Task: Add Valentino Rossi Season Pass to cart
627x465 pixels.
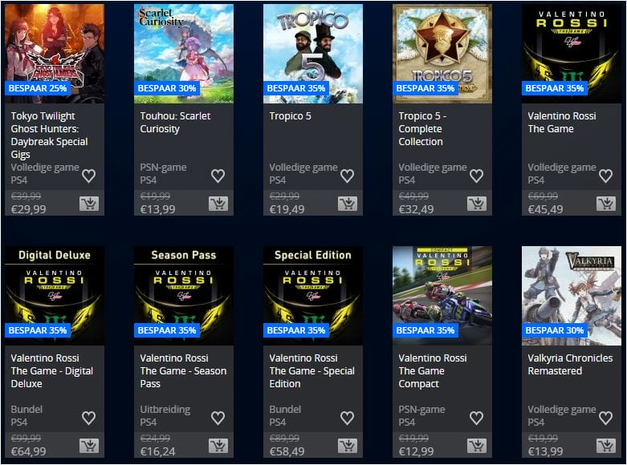Action: (x=218, y=446)
